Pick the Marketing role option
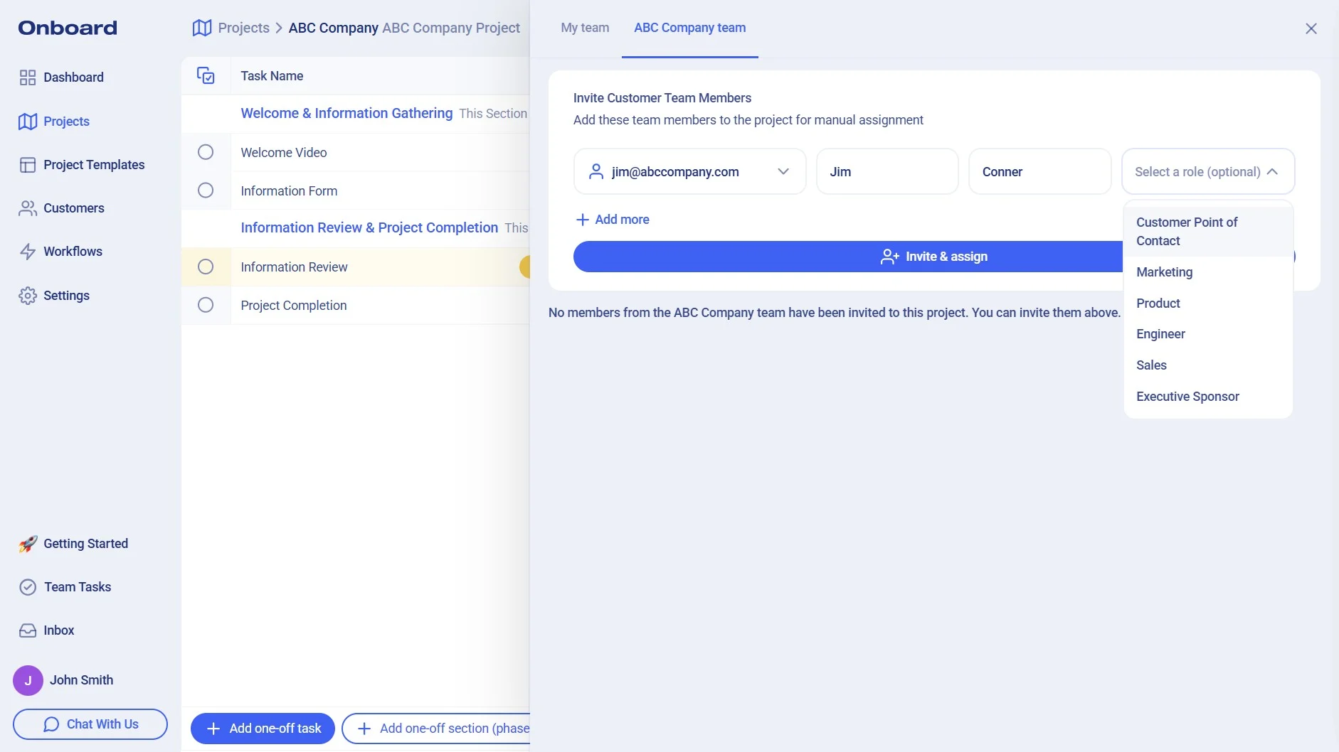 coord(1164,272)
